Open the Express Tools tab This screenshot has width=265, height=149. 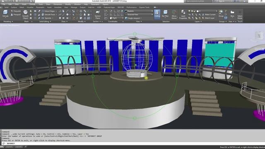tap(145, 7)
